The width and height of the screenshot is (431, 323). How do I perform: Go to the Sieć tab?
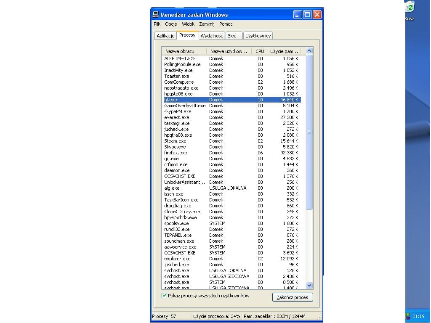click(234, 36)
